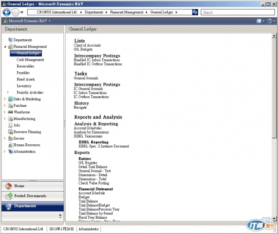The image size is (278, 234).
Task: Select Payables in navigation tree
Action: click(23, 73)
